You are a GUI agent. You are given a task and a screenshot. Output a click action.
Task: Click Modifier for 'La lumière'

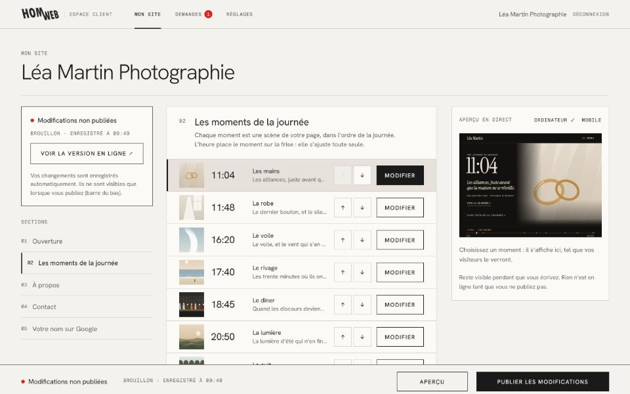(400, 337)
